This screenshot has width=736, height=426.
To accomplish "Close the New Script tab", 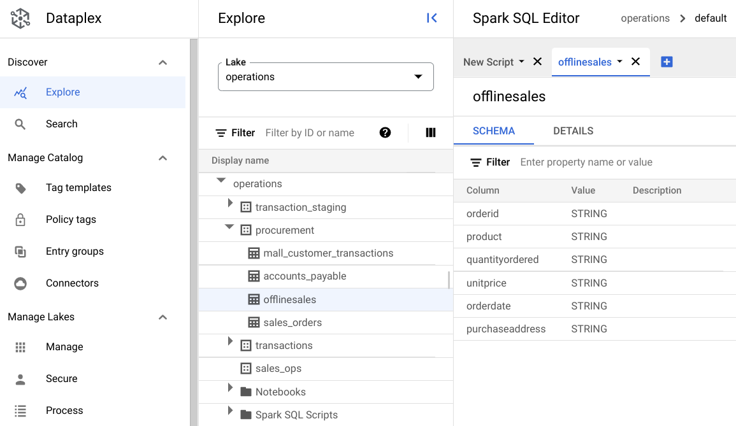I will click(x=538, y=62).
